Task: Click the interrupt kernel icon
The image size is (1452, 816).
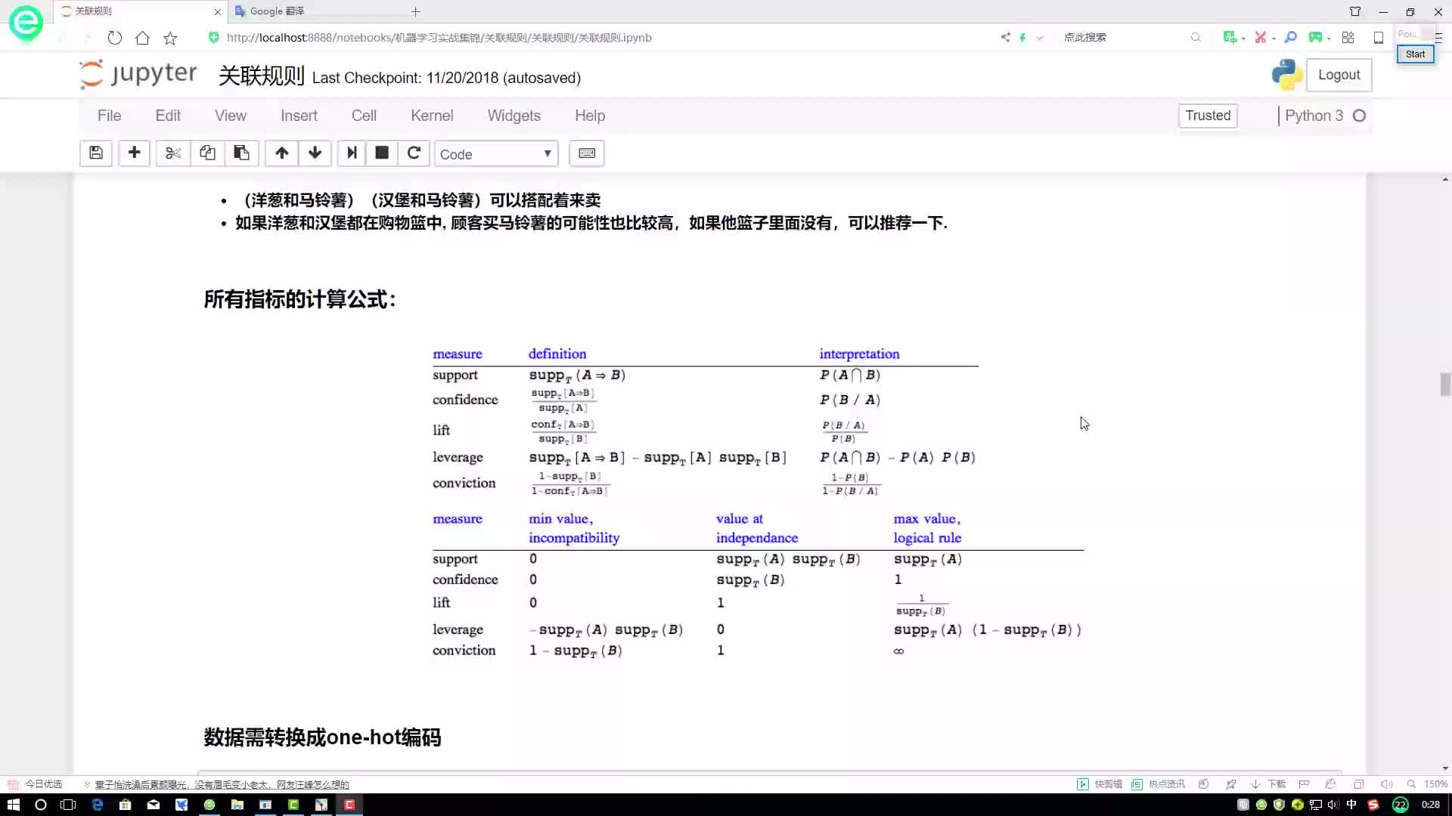Action: (x=382, y=153)
